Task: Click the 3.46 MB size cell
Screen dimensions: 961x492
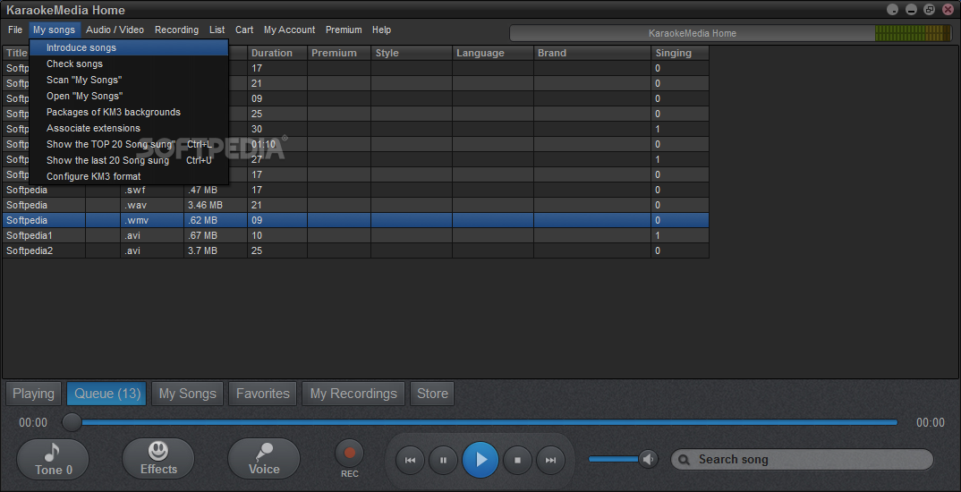Action: coord(216,205)
